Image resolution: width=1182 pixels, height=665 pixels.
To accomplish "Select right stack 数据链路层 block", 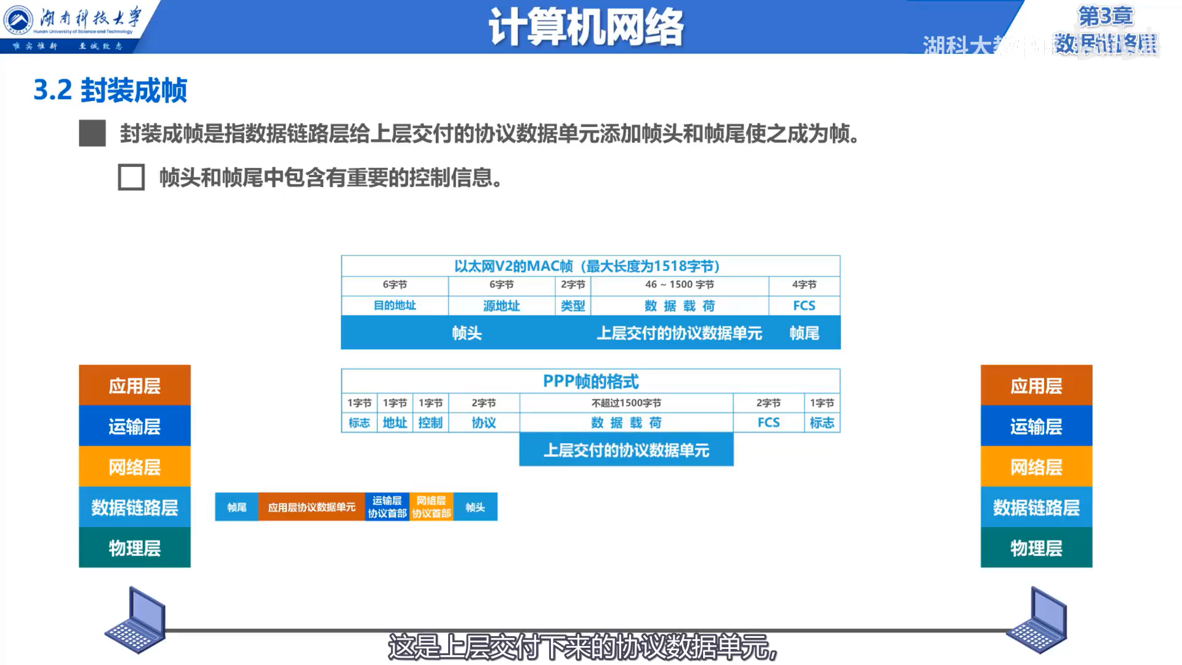I will (1037, 507).
